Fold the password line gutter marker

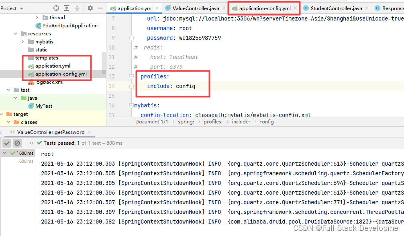[131, 38]
